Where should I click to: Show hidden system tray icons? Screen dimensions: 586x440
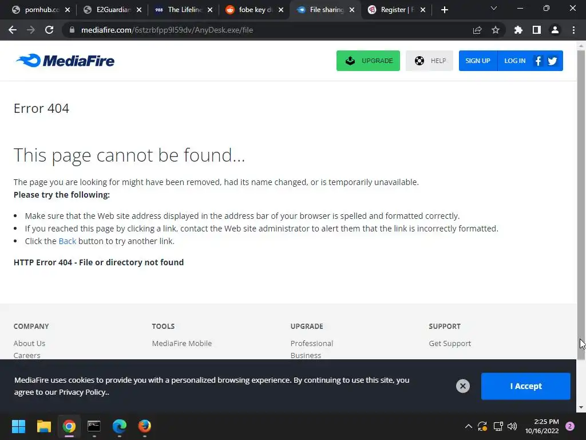[x=468, y=426]
